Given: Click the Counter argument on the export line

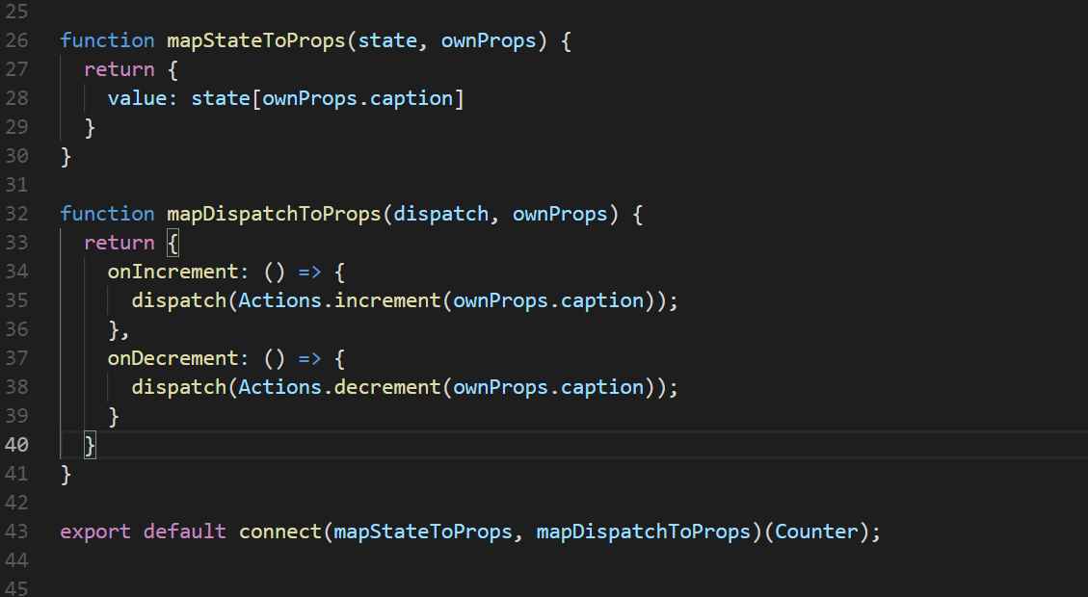Looking at the screenshot, I should point(815,532).
